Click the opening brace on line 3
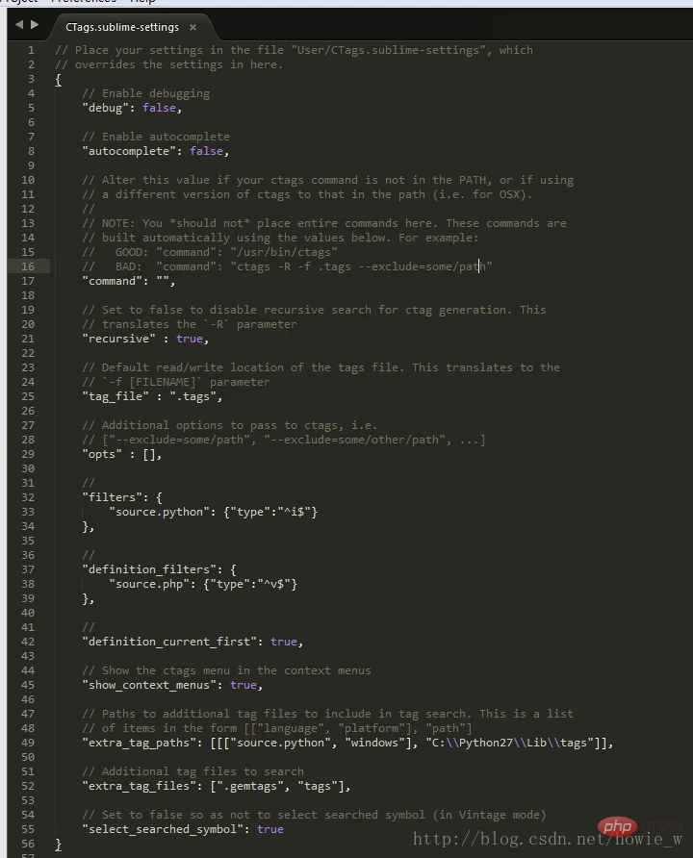 click(x=58, y=80)
